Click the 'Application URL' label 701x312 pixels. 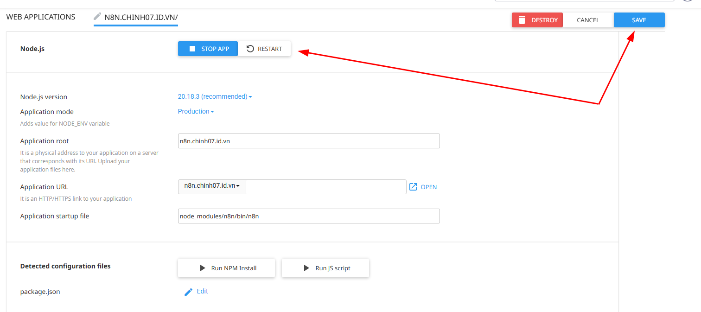[44, 187]
